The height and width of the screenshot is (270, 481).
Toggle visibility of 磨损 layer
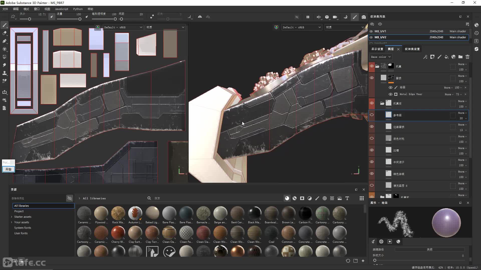pos(372,78)
